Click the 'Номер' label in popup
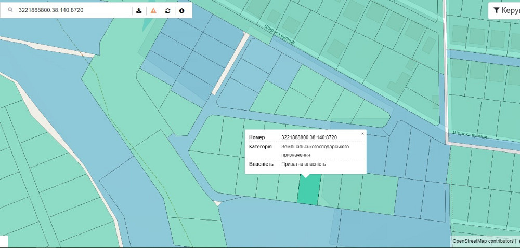The width and height of the screenshot is (520, 248). tap(257, 137)
